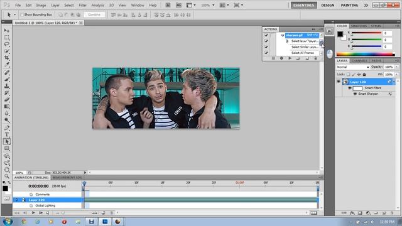Image resolution: width=402 pixels, height=226 pixels.
Task: Delete the action with the Actions trash icon
Action: [x=315, y=58]
